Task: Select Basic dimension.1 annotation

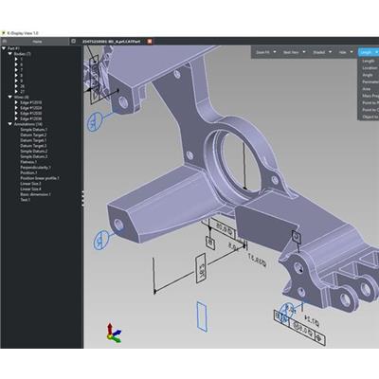Action: coord(35,194)
